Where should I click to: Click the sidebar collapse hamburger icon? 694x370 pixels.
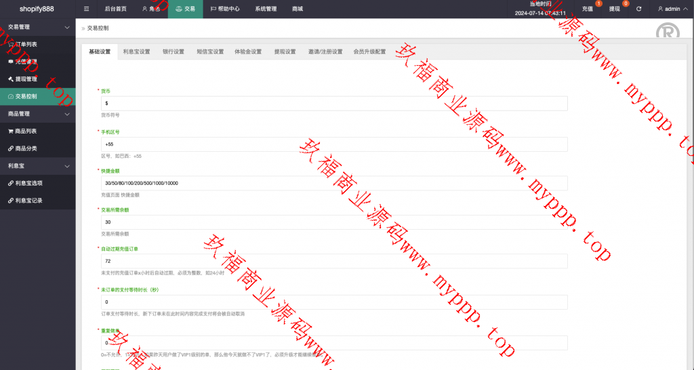[x=86, y=9]
